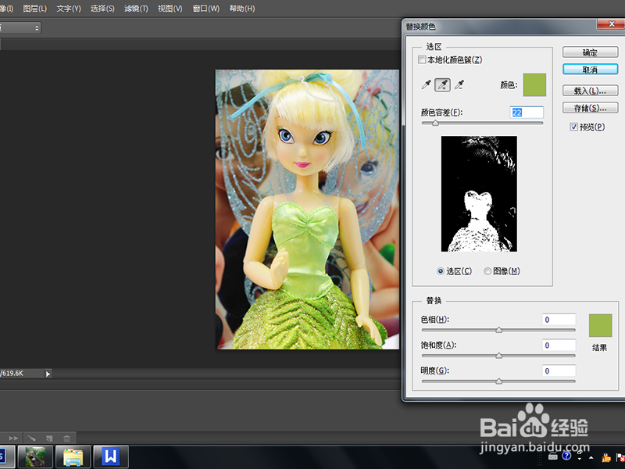Click the 存储(S)... button
The width and height of the screenshot is (625, 469).
pyautogui.click(x=591, y=108)
